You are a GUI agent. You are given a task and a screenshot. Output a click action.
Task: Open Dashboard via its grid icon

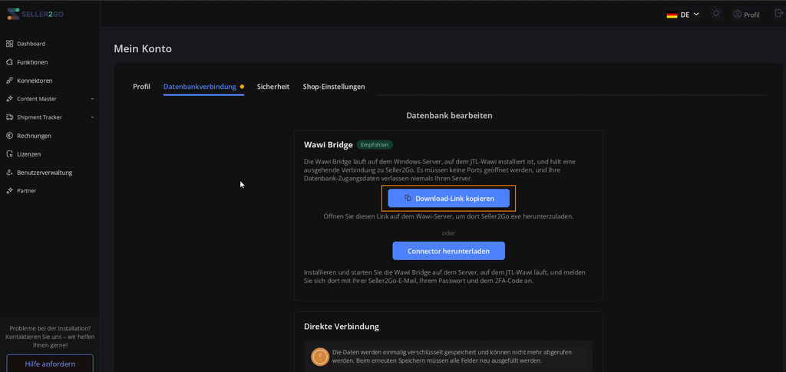pyautogui.click(x=9, y=44)
